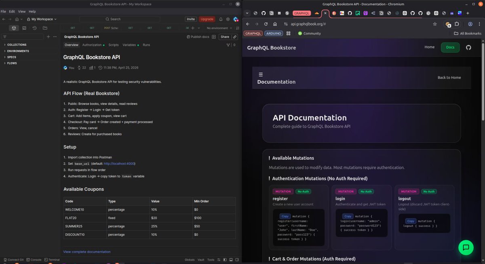Click the Postman home icon
The height and width of the screenshot is (264, 485).
pos(17,19)
